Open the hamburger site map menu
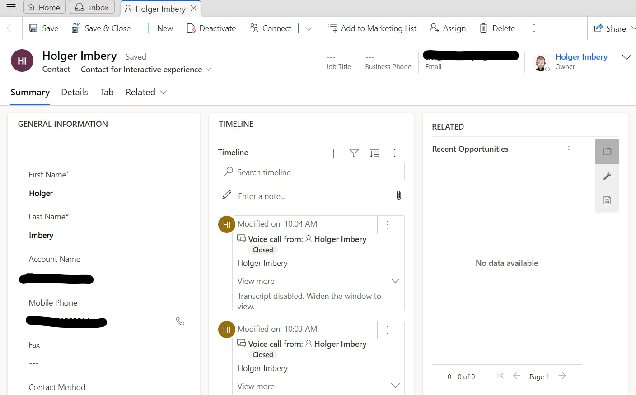 click(11, 7)
